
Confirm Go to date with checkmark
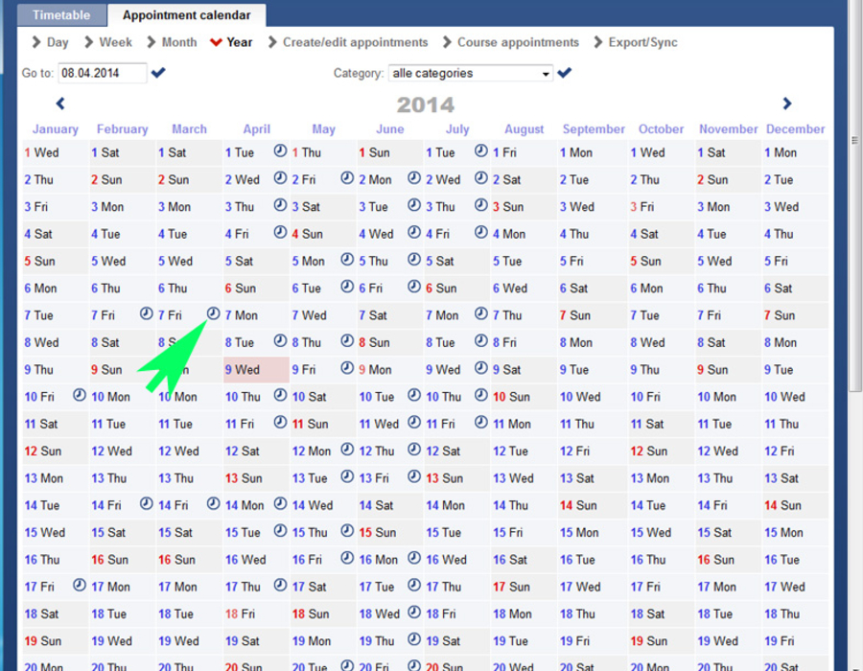pos(158,73)
